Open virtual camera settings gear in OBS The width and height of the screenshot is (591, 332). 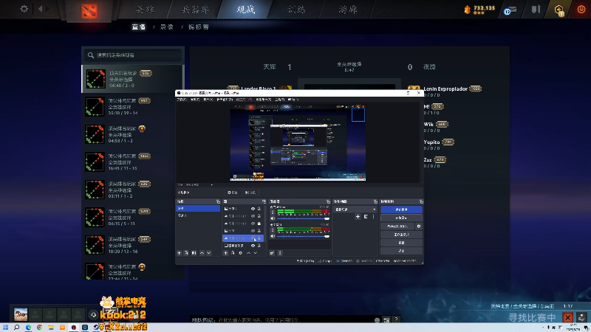[x=418, y=226]
